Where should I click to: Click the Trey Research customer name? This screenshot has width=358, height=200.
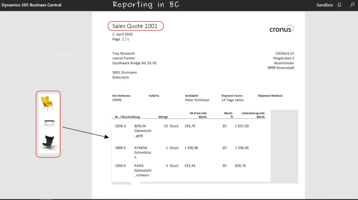click(x=123, y=53)
